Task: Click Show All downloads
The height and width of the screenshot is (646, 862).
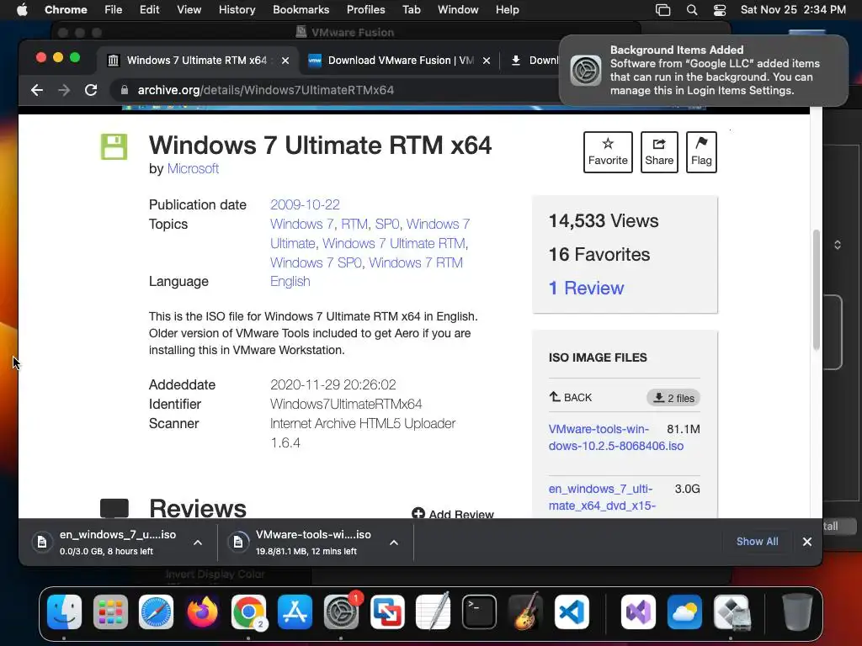Action: [x=757, y=542]
